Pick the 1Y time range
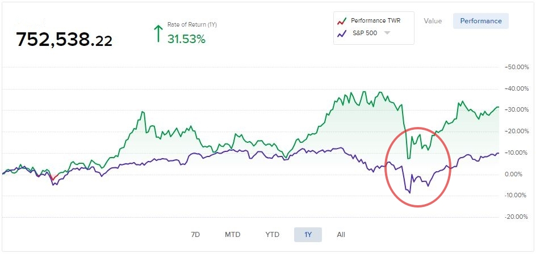Image resolution: width=536 pixels, height=254 pixels. pyautogui.click(x=308, y=235)
